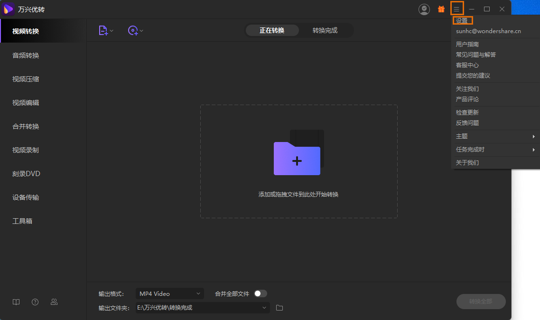Go to 刻录DVD section

(x=26, y=174)
